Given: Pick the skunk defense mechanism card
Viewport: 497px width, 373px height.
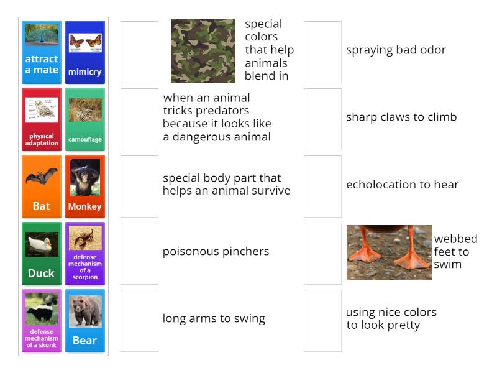Looking at the screenshot, I should click(41, 320).
